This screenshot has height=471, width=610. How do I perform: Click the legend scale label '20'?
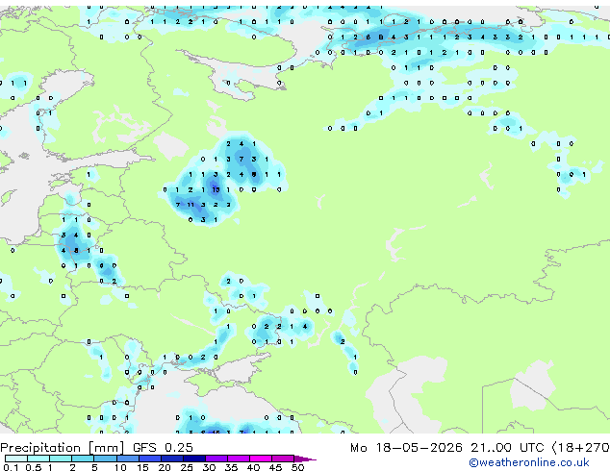[x=165, y=467]
